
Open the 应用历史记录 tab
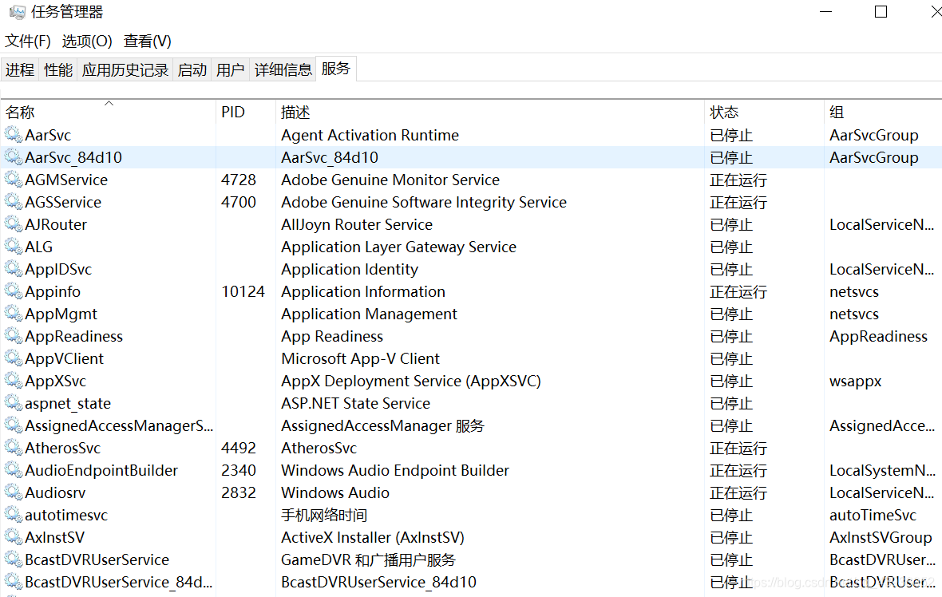pyautogui.click(x=125, y=69)
